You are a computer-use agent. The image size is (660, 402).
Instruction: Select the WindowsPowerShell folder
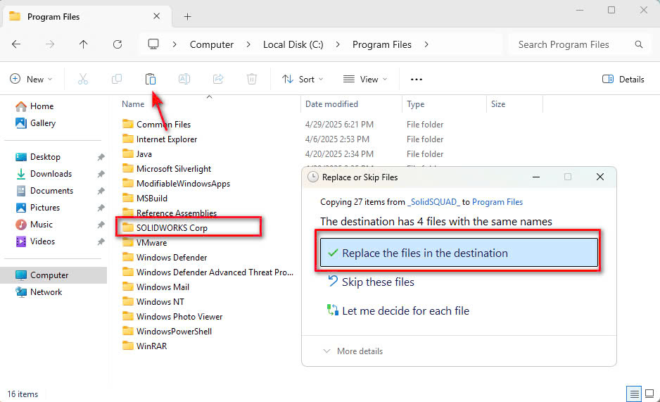(167, 332)
